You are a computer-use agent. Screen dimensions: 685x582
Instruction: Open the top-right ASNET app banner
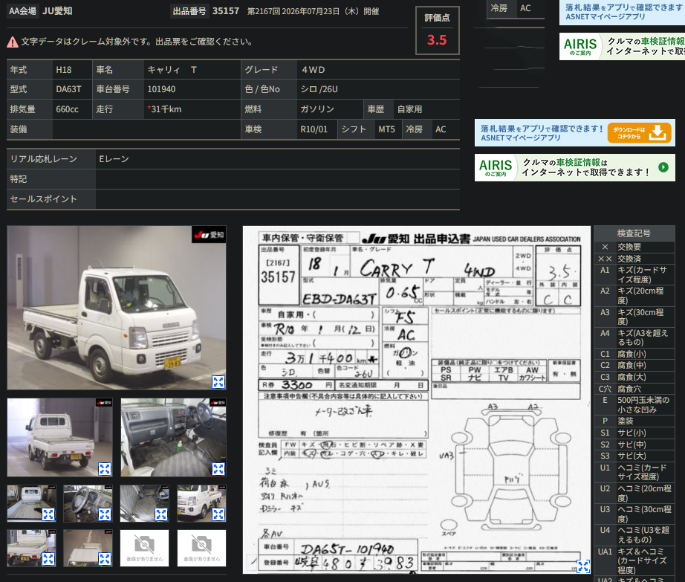point(622,12)
